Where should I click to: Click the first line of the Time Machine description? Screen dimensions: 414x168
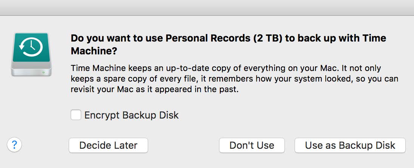(226, 68)
